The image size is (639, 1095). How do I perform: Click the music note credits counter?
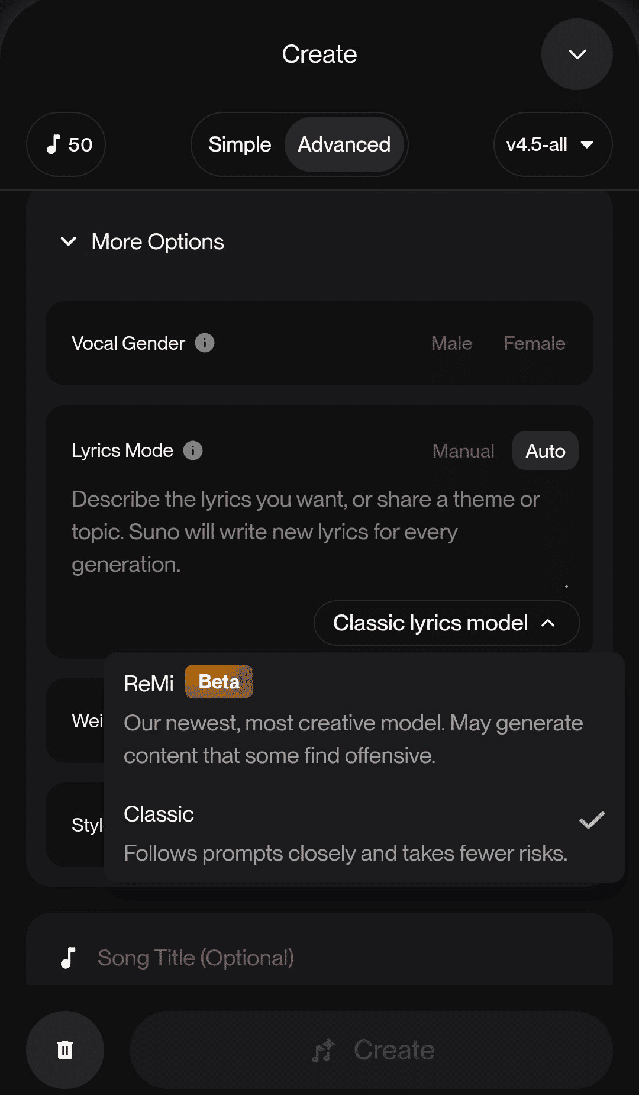66,144
